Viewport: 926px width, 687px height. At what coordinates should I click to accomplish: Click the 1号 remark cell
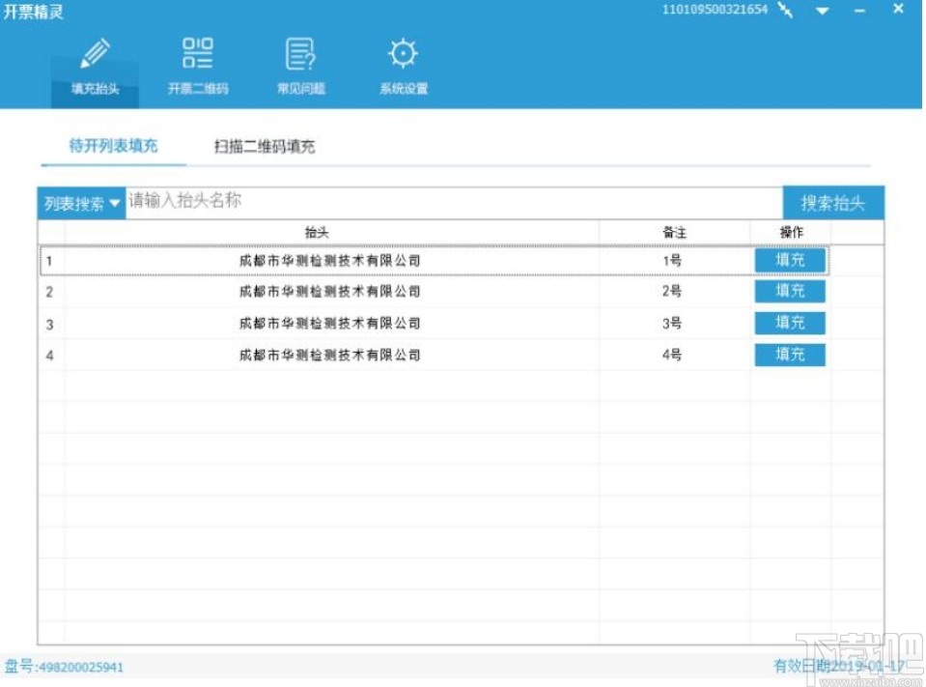(672, 261)
